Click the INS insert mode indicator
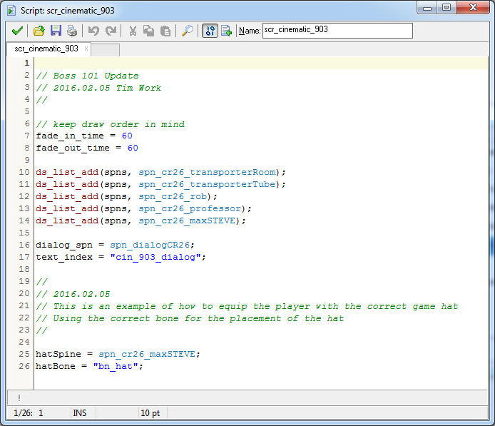 80,413
